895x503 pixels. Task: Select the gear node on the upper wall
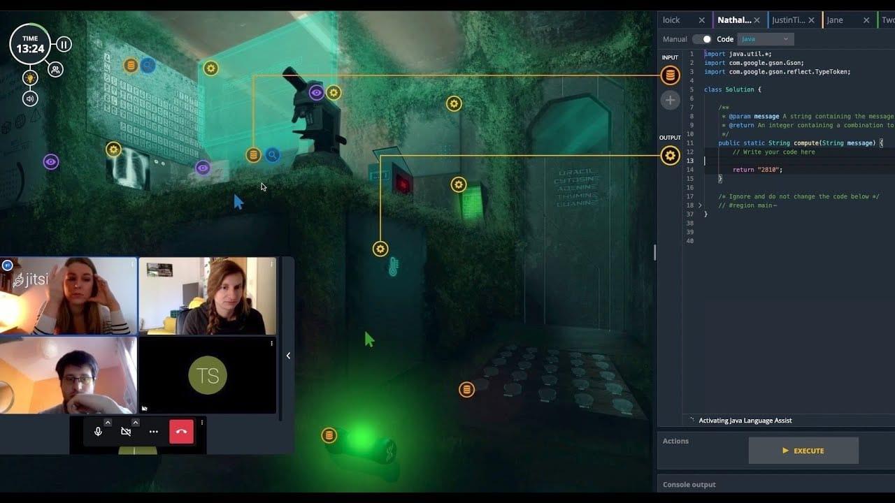454,104
